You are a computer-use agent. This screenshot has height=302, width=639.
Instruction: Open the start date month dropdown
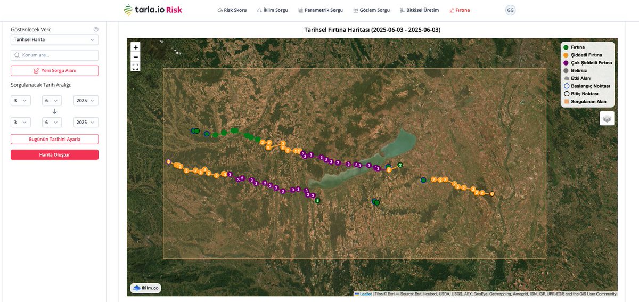(52, 101)
